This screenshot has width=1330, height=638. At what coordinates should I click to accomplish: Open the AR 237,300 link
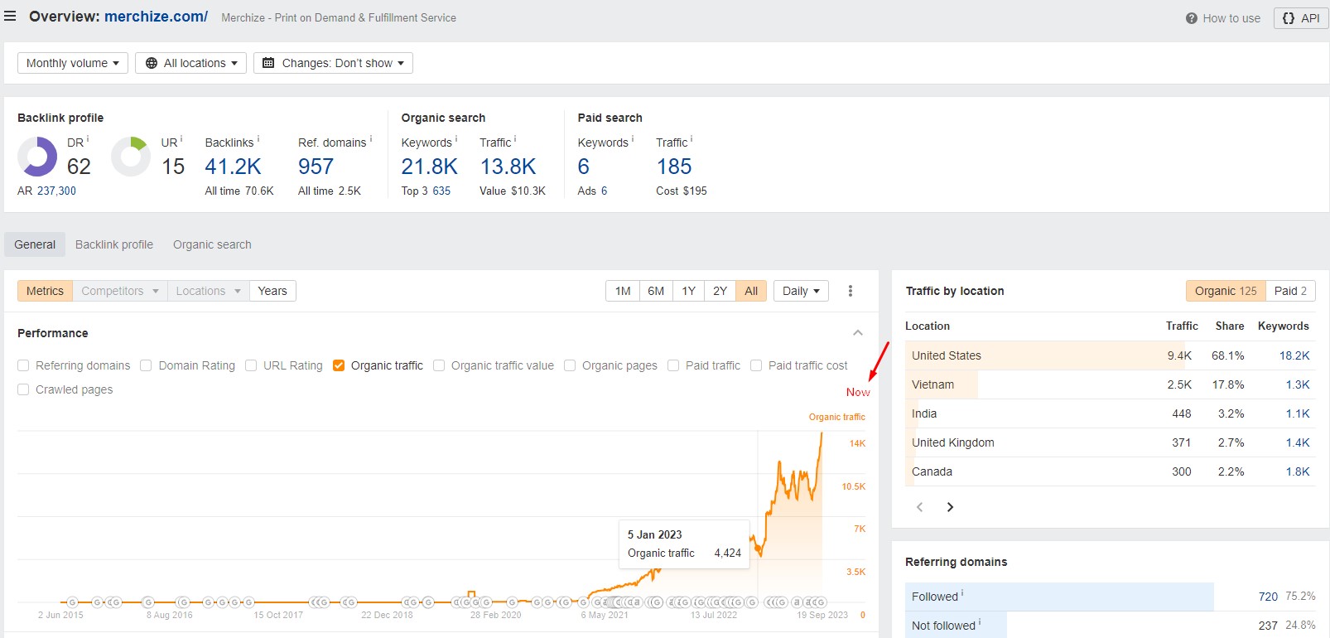click(56, 191)
